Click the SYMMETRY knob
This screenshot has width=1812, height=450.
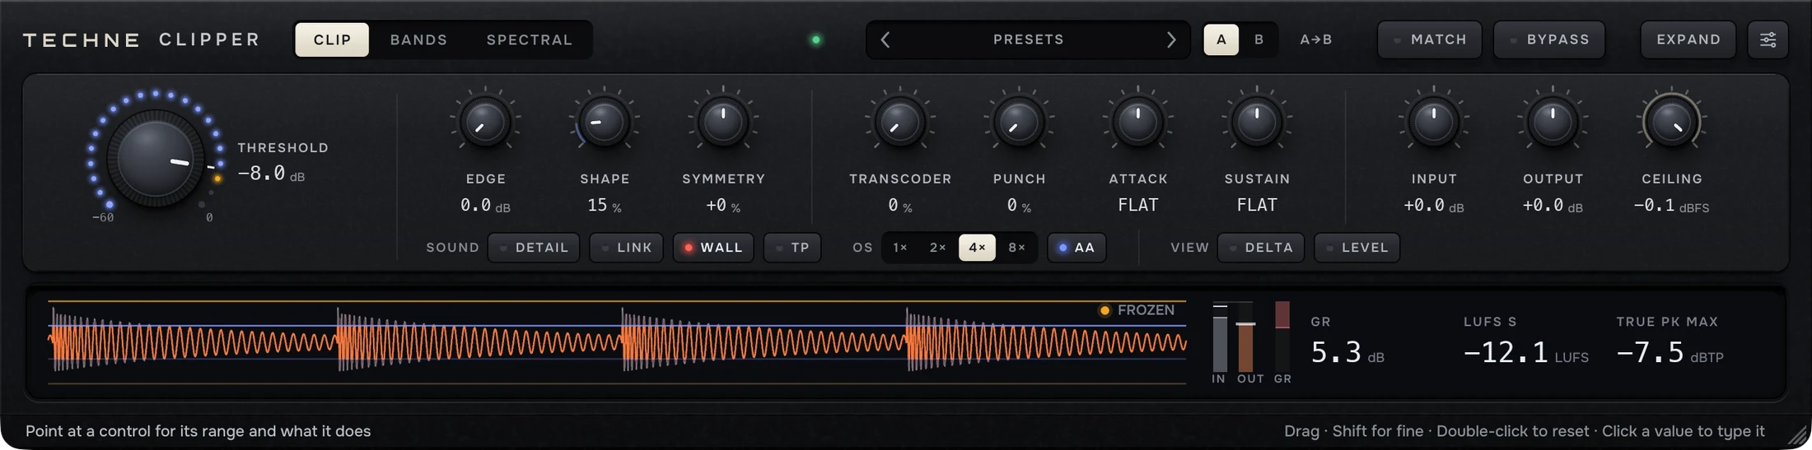[723, 123]
